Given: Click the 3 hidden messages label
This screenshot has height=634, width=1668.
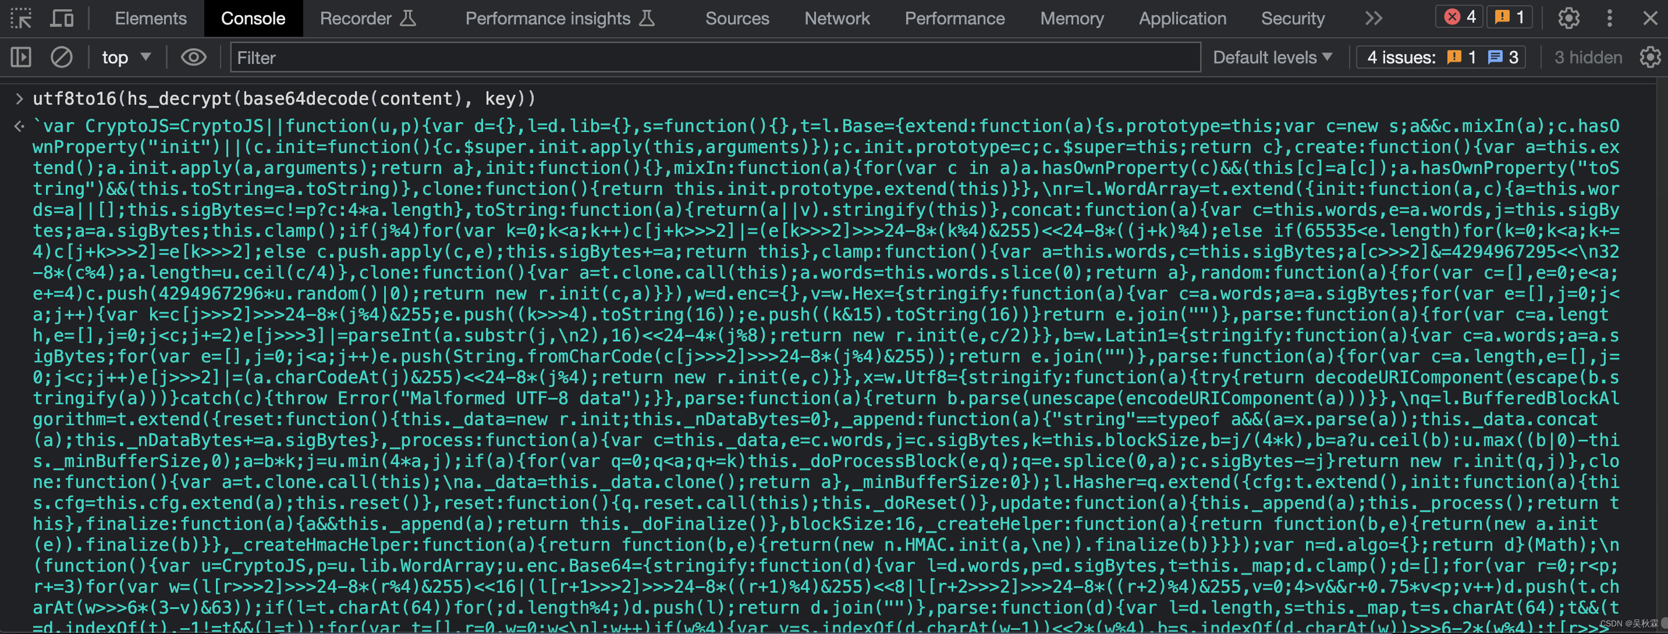Looking at the screenshot, I should coord(1588,58).
